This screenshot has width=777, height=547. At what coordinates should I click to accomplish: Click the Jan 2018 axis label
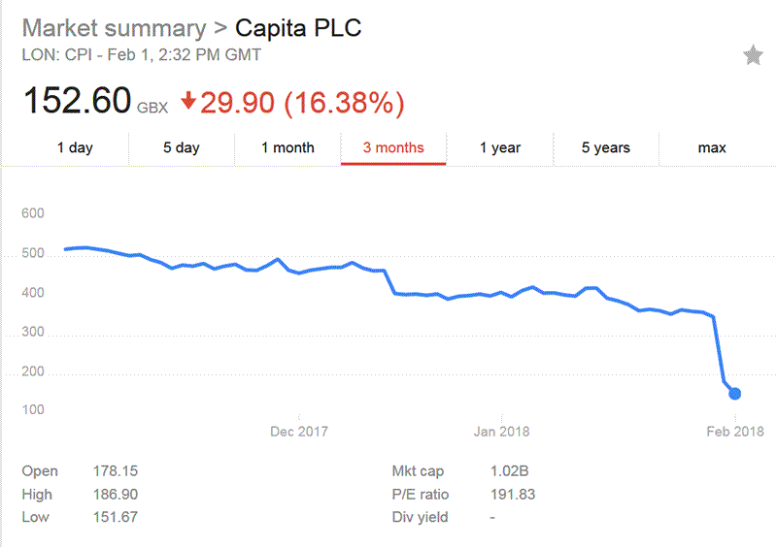point(499,432)
